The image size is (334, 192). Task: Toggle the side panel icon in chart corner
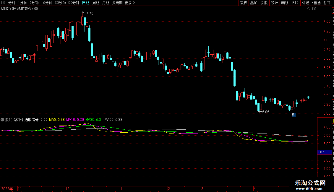tap(314, 9)
